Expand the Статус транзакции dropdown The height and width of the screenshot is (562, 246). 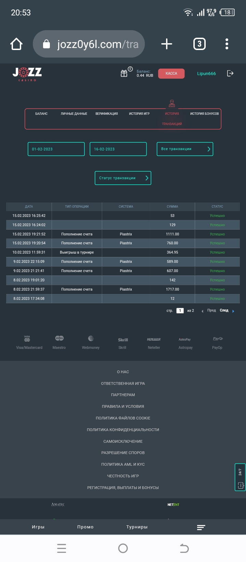[x=123, y=178]
